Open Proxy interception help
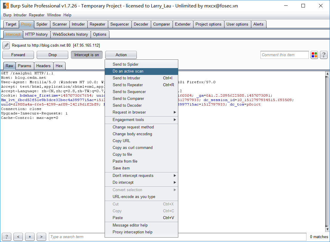Screen dimensions: 330x242 coord(141,232)
